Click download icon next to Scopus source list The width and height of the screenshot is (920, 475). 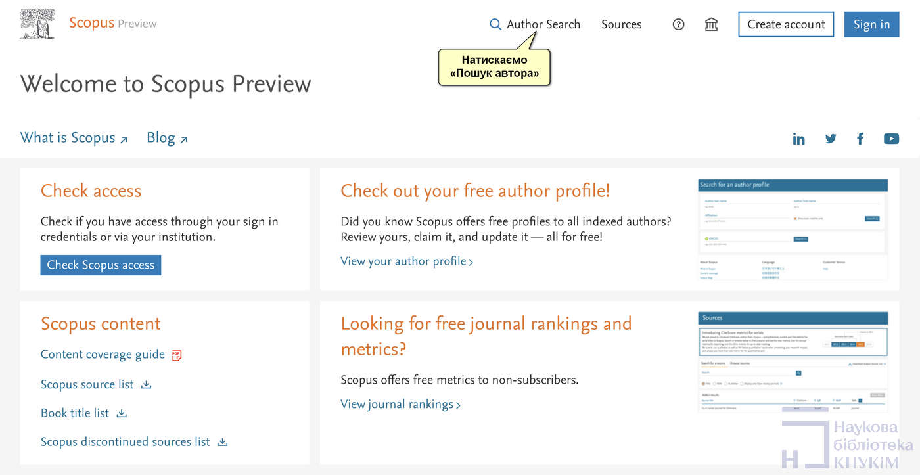[x=147, y=384]
